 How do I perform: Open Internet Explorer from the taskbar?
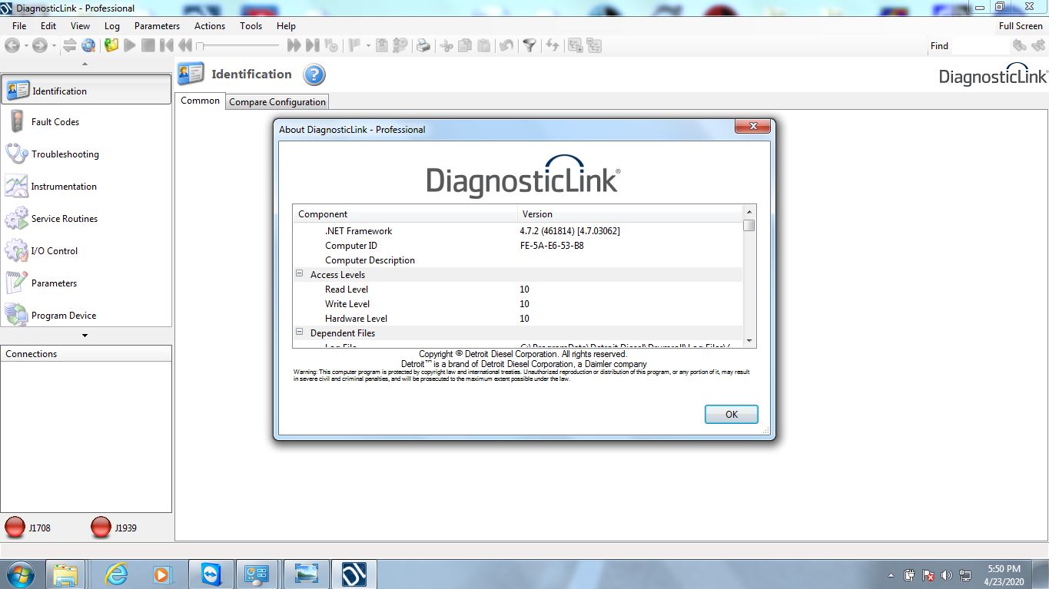[117, 574]
